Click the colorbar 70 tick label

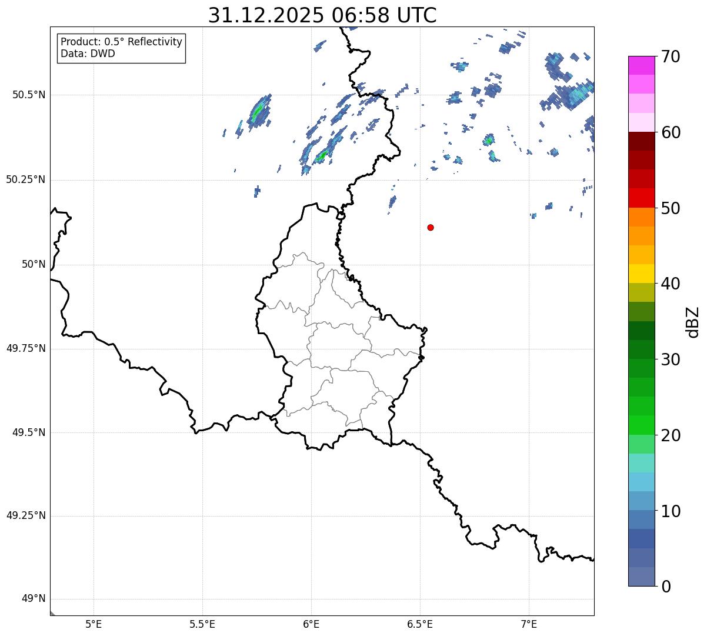[x=671, y=56]
